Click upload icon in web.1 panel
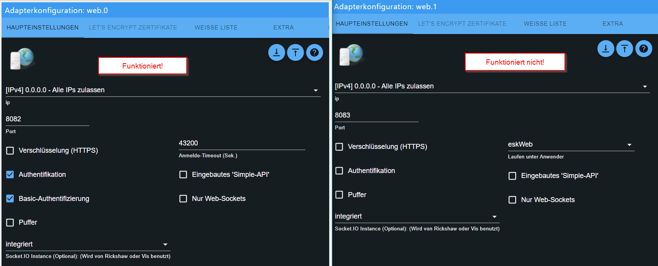This screenshot has width=658, height=266. click(625, 49)
